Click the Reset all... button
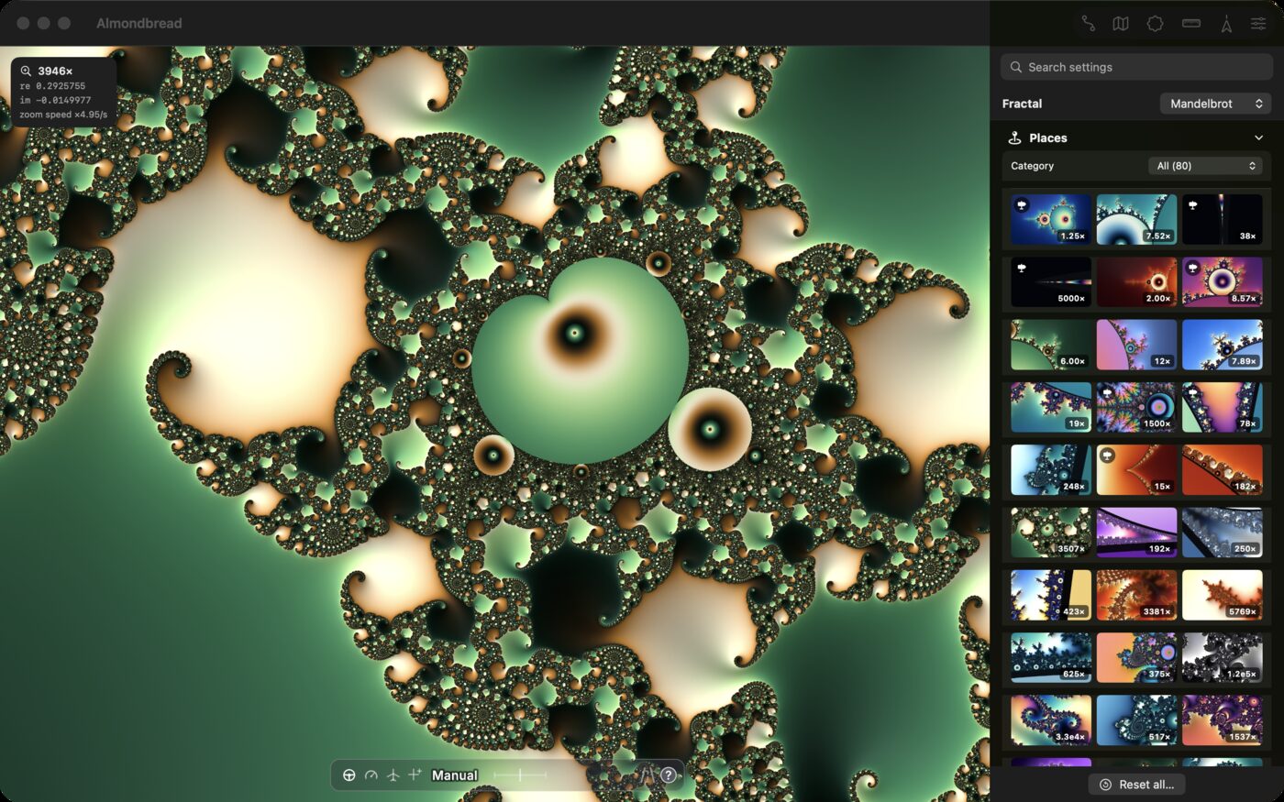Viewport: 1284px width, 802px height. click(1137, 785)
